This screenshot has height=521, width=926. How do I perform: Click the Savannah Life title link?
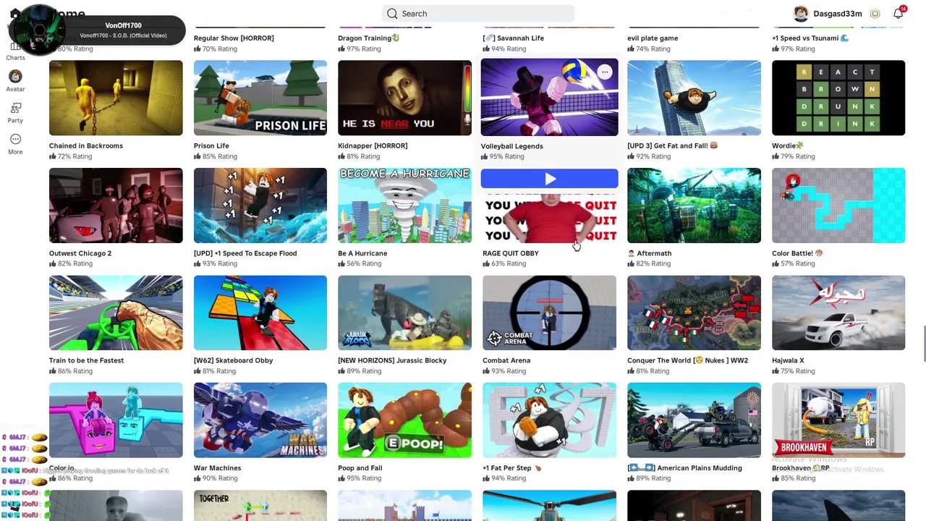coord(513,38)
